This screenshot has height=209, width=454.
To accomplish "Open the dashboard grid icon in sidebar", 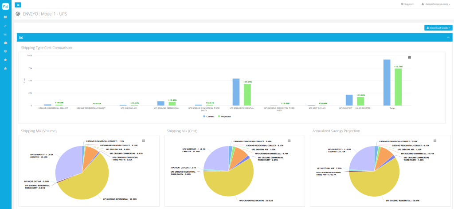I will (5, 17).
